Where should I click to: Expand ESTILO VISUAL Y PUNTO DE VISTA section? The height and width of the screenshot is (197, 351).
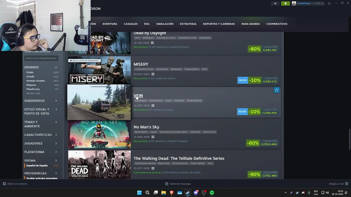(x=41, y=111)
